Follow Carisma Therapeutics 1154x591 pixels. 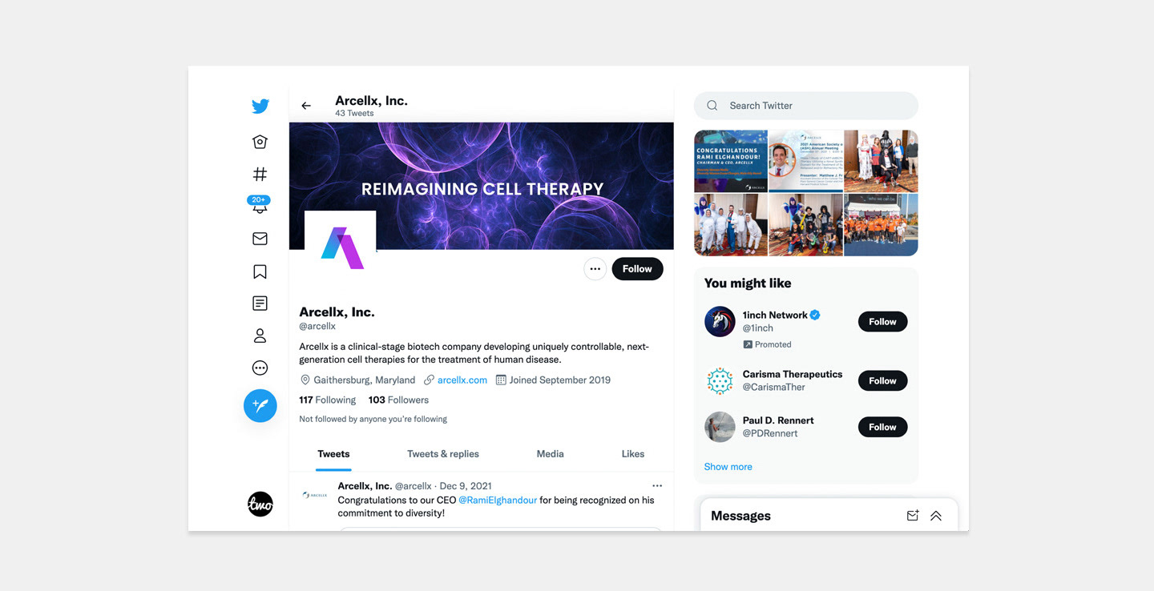[882, 380]
